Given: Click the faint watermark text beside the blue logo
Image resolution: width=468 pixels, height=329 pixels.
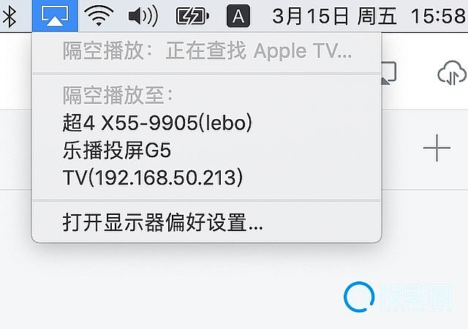Looking at the screenshot, I should click(416, 298).
